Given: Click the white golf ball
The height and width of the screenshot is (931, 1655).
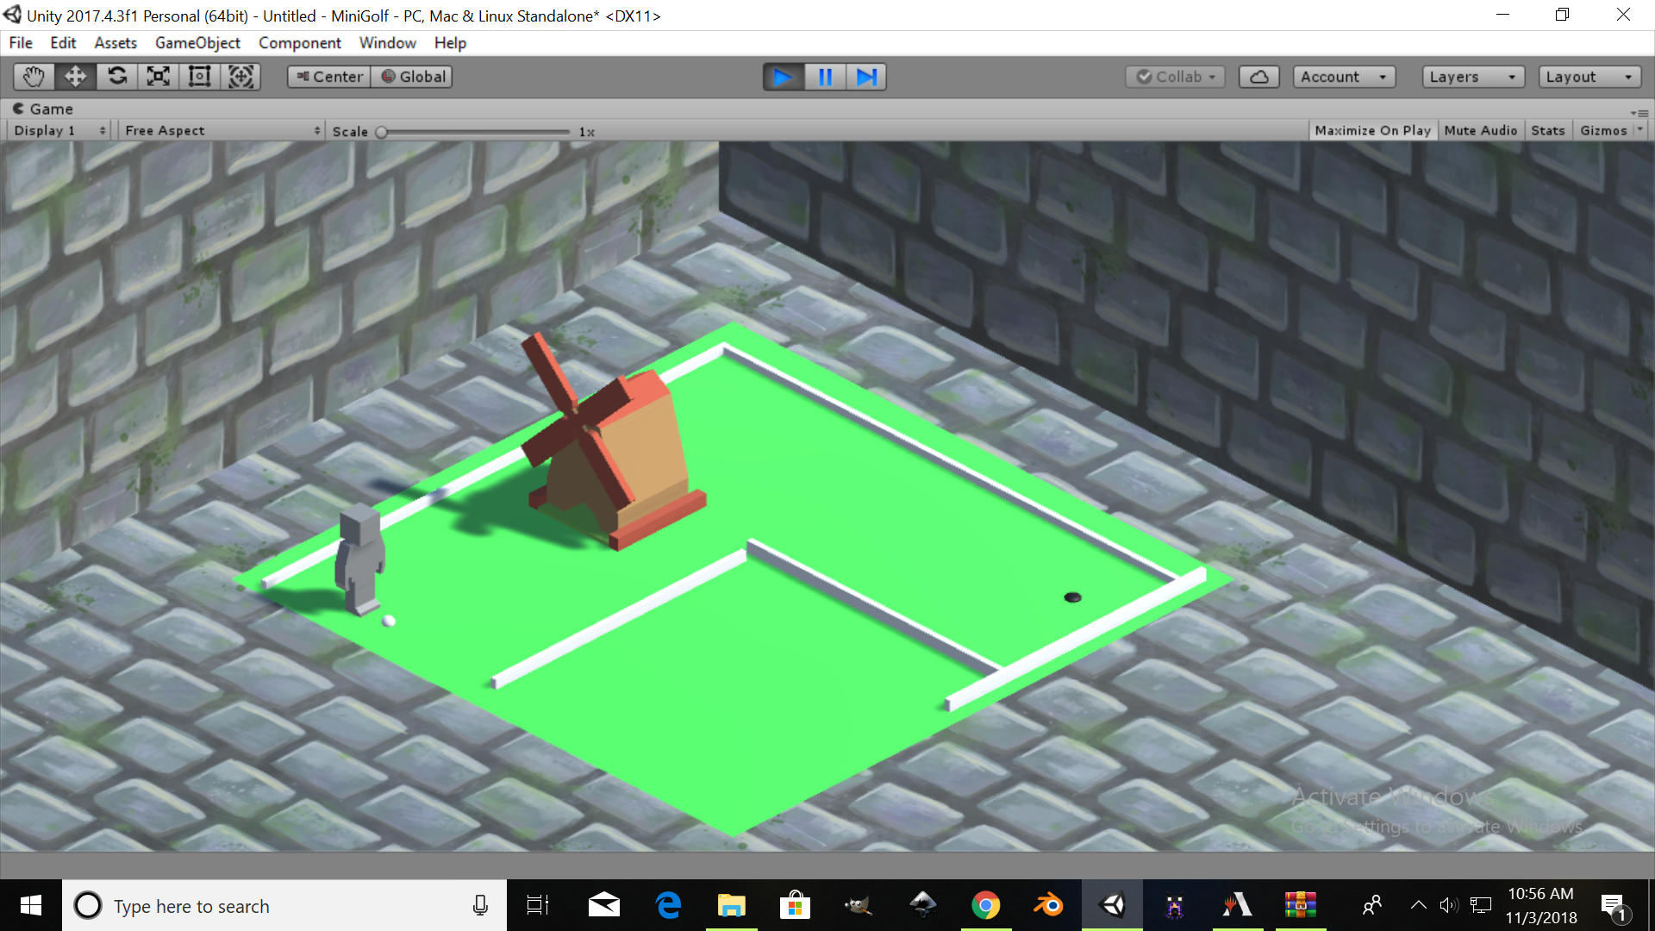Looking at the screenshot, I should (389, 621).
